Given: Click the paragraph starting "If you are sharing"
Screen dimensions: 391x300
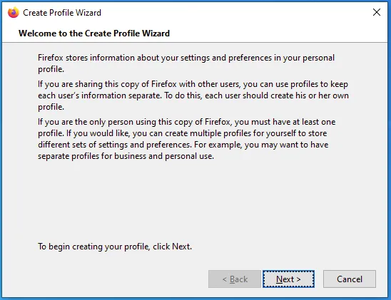Looking at the screenshot, I should click(193, 95).
